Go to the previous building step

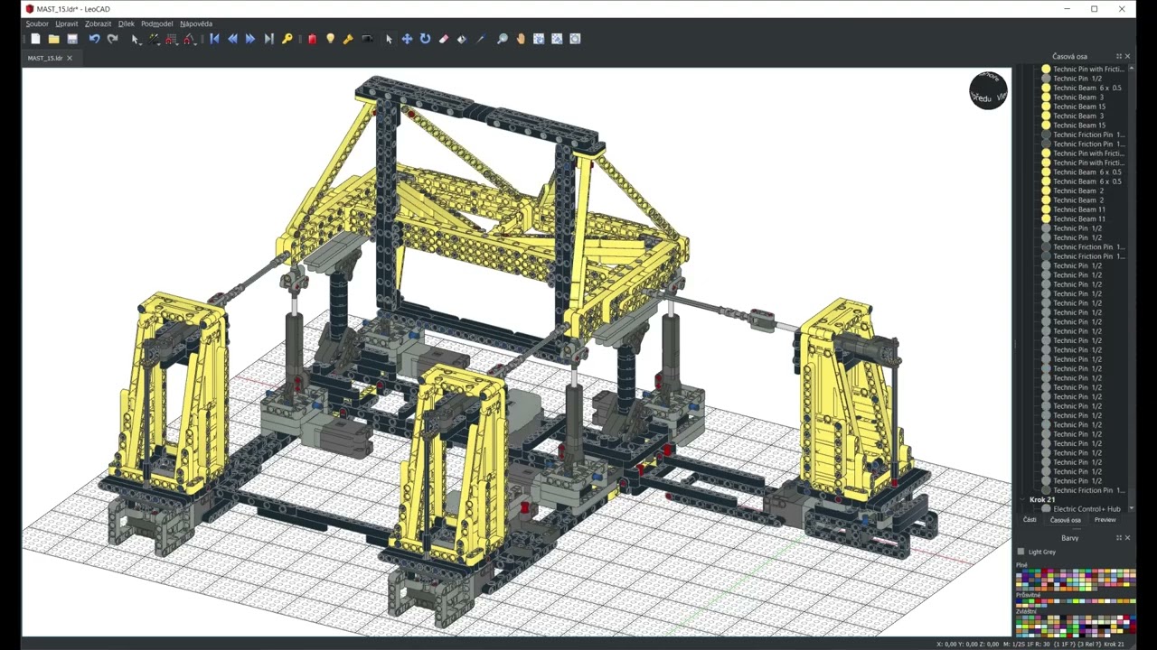232,39
